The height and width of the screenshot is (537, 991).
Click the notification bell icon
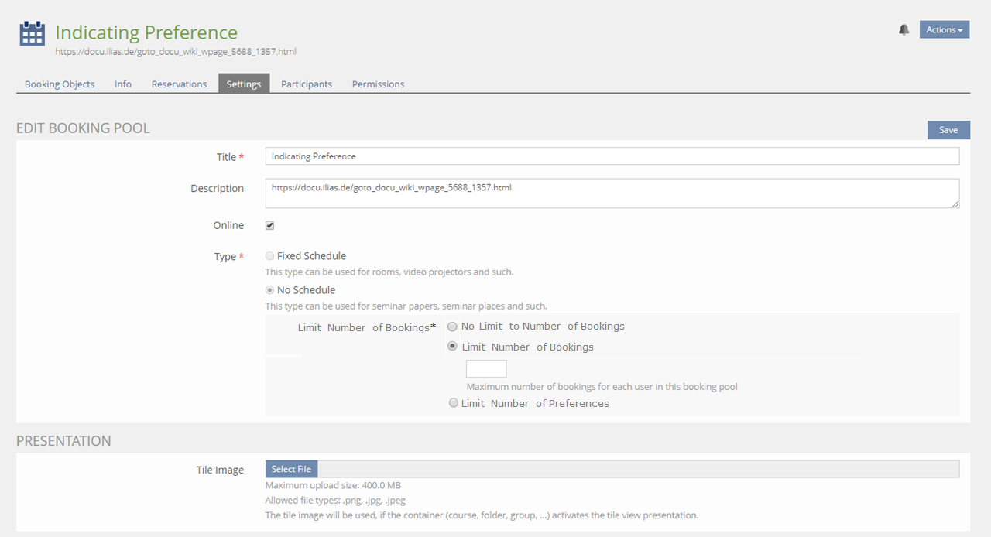[904, 30]
